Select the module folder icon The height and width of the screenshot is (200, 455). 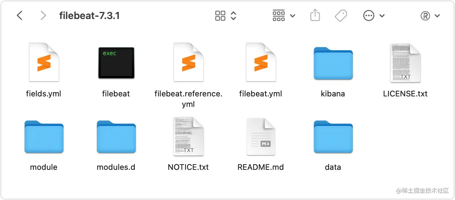point(44,137)
